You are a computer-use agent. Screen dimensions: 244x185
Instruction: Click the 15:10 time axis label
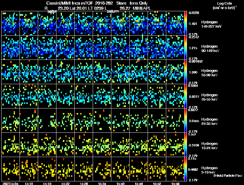(29, 183)
